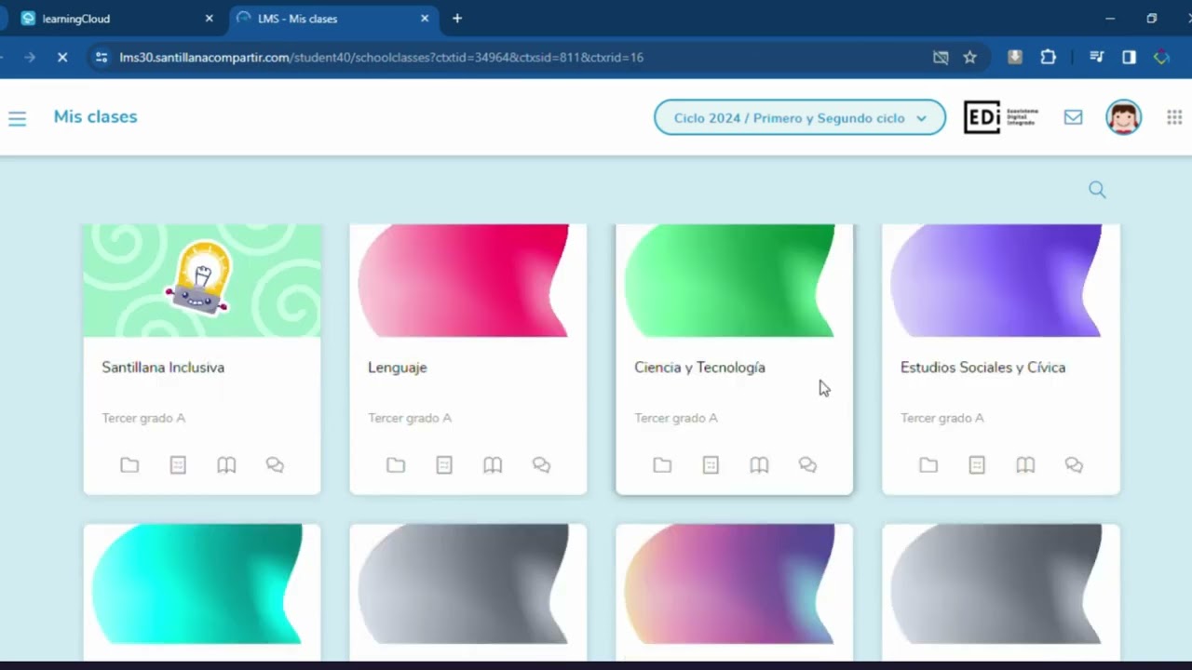
Task: Click Tercer grado A under Santillana Inclusiva
Action: [x=143, y=418]
